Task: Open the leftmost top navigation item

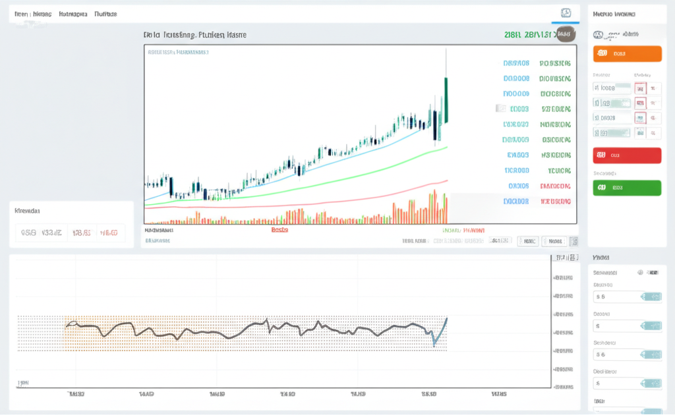Action: point(33,14)
